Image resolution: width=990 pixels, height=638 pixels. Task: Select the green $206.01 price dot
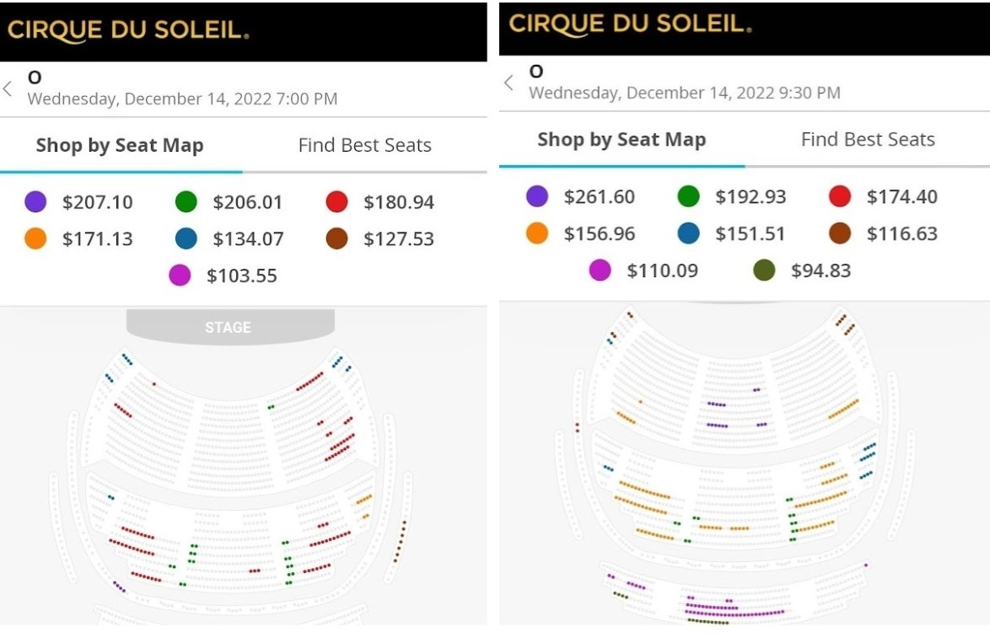186,202
